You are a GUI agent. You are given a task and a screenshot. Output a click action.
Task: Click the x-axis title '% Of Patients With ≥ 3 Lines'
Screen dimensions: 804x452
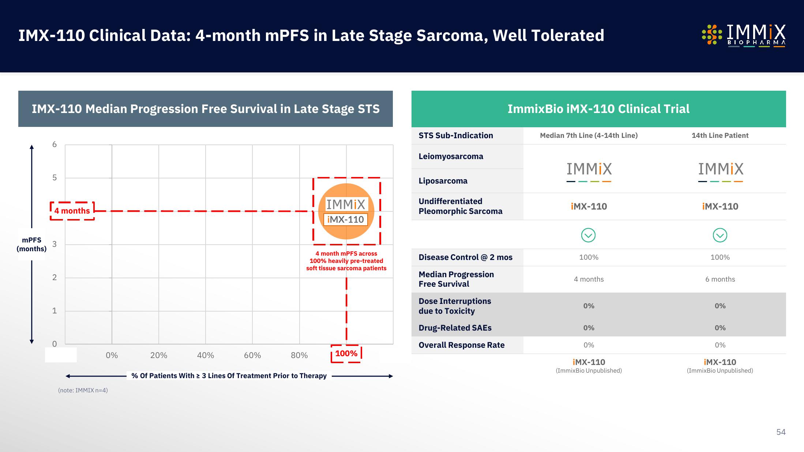click(x=229, y=376)
